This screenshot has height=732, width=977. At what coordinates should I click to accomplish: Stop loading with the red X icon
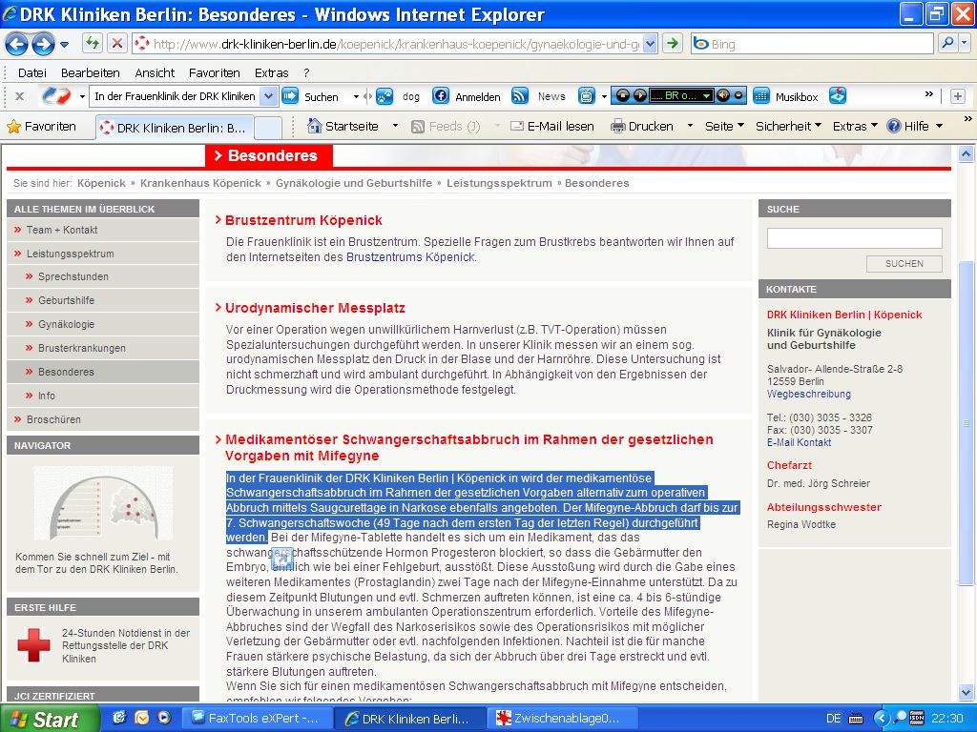[x=116, y=44]
